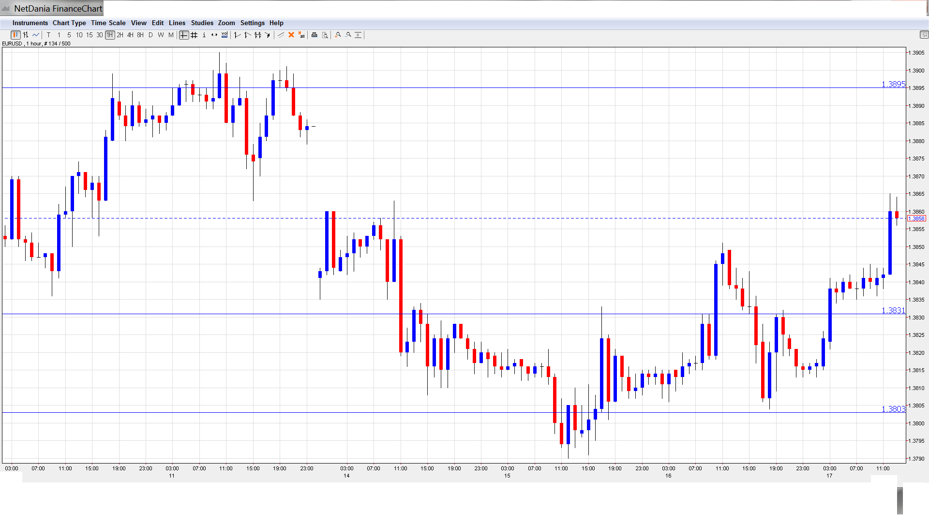Set time scale to Monthly (M)
The width and height of the screenshot is (929, 522).
click(171, 35)
